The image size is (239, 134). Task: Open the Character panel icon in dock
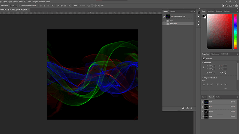[x=198, y=22]
